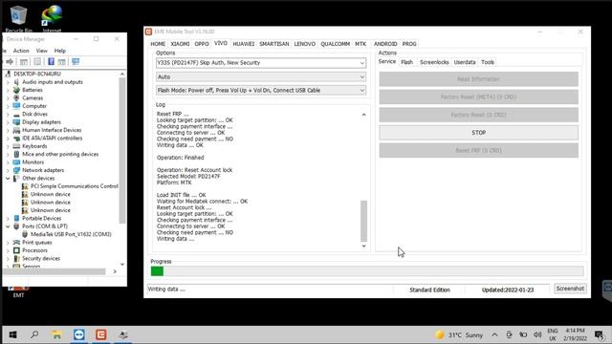This screenshot has width=612, height=344.
Task: Select Keyboards category in Device Manager
Action: (34, 146)
